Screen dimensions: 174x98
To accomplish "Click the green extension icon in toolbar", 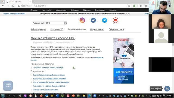I will coord(134,6).
